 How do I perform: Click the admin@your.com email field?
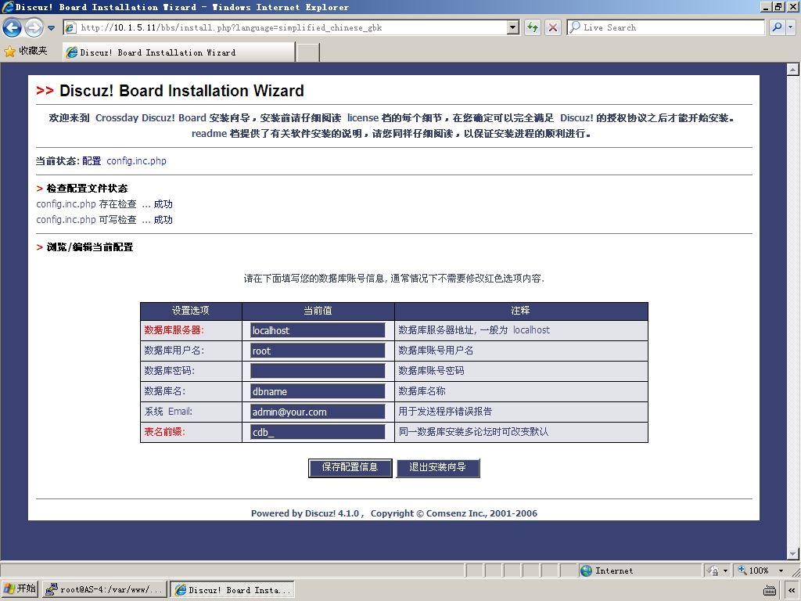[x=318, y=412]
